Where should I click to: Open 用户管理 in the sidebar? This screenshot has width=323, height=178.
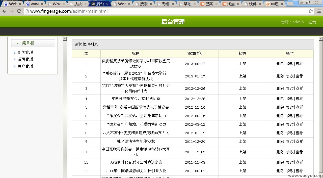tap(25, 66)
